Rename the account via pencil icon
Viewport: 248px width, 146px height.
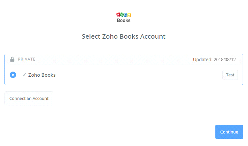[24, 75]
